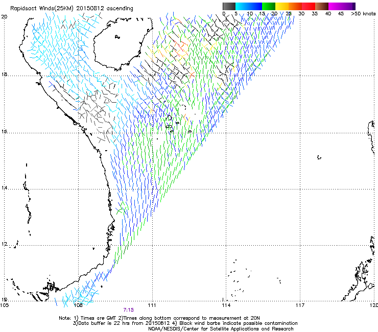This screenshot has width=378, height=332.
Task: Click the cyan-to-blue 5-15 knots legend swatch
Action: click(x=249, y=6)
